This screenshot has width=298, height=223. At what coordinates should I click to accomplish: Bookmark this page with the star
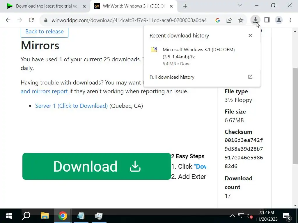click(241, 20)
